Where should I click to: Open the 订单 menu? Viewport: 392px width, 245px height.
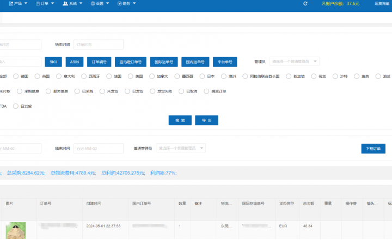[x=45, y=3]
